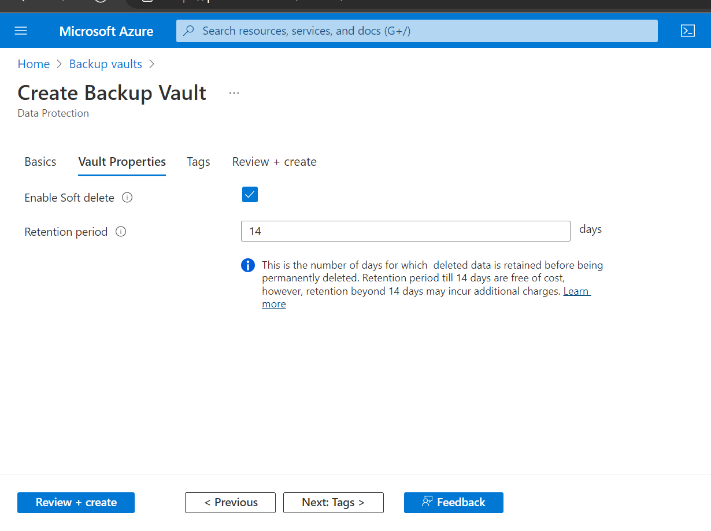Open the Learn more link
The width and height of the screenshot is (711, 531).
click(x=576, y=291)
